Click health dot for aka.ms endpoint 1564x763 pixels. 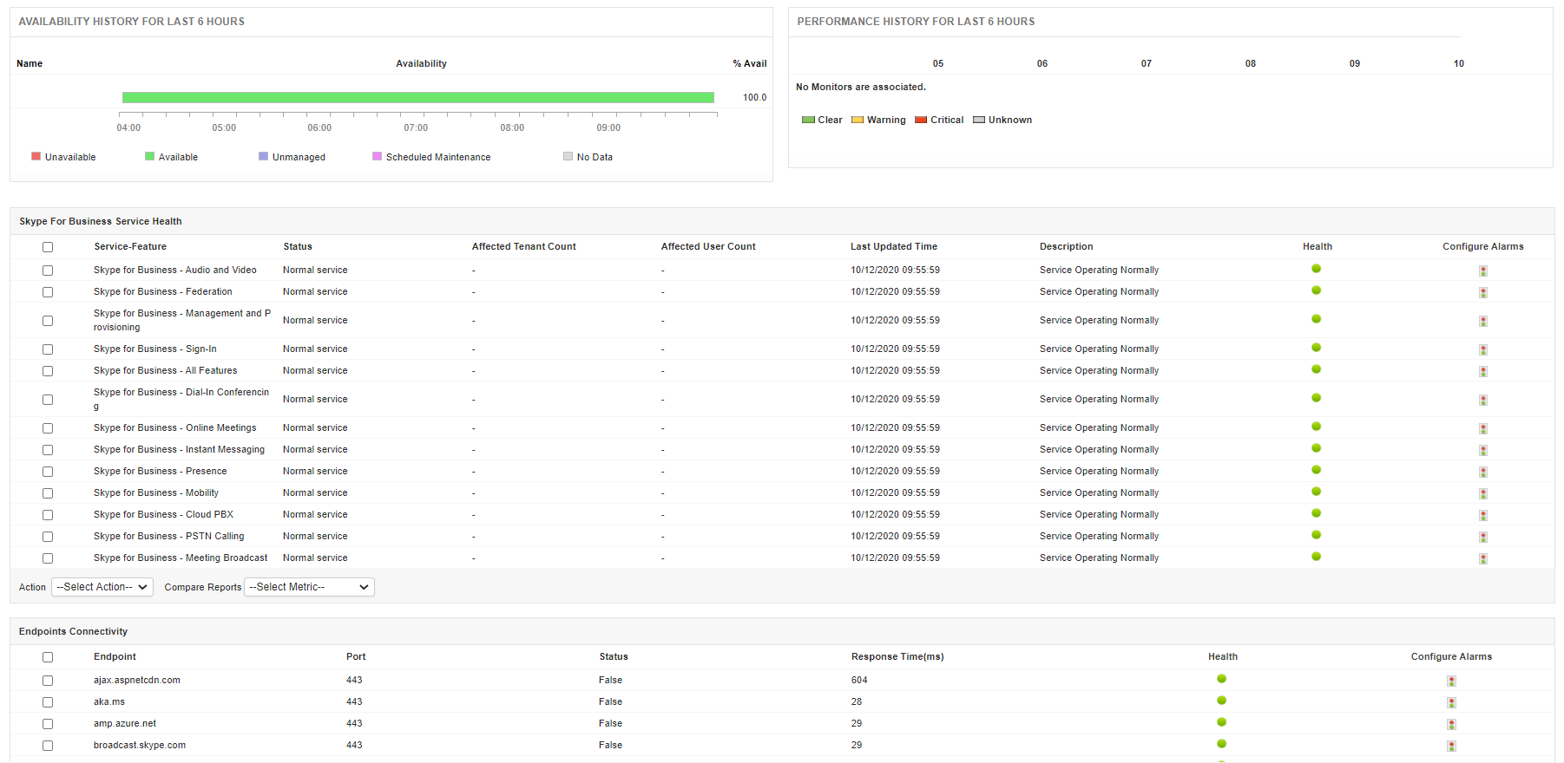point(1221,701)
